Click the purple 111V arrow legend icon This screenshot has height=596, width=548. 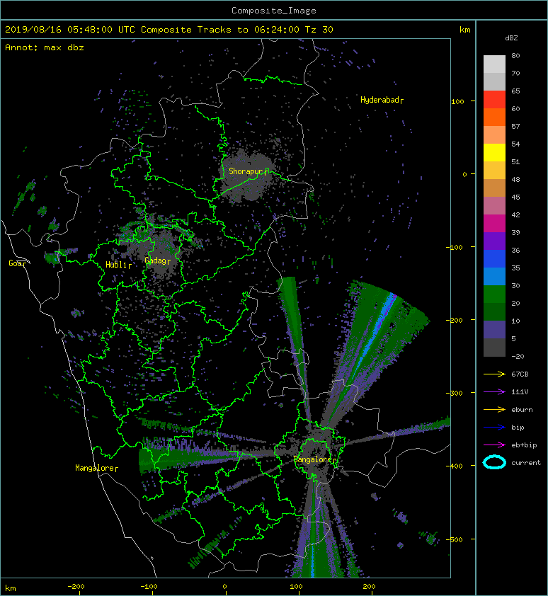(494, 391)
